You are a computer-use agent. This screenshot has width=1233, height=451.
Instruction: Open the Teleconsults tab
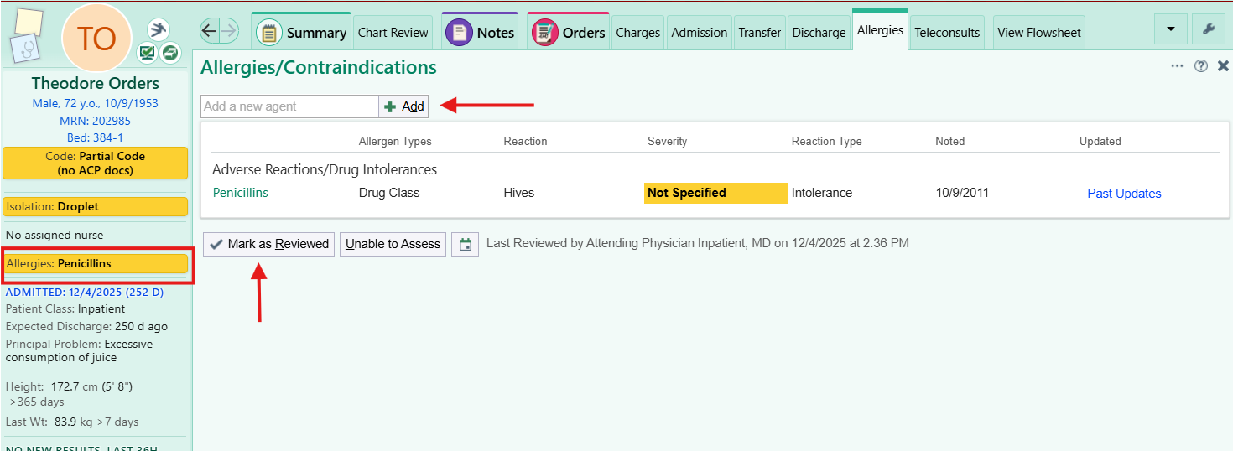pos(947,33)
